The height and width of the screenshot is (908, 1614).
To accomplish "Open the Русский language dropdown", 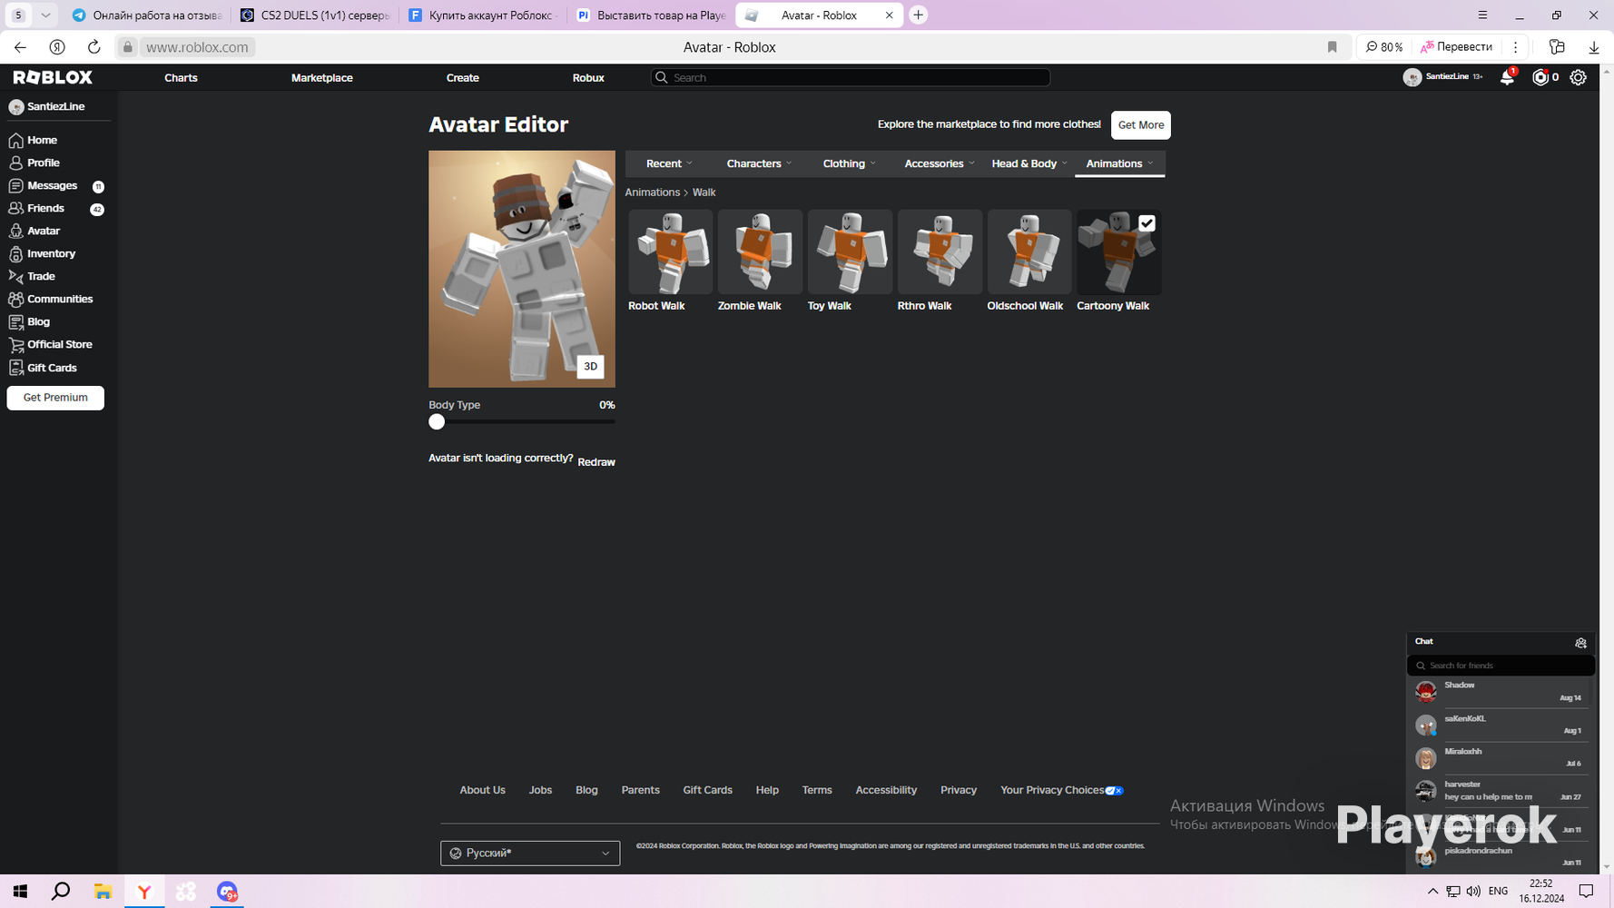I will click(530, 853).
